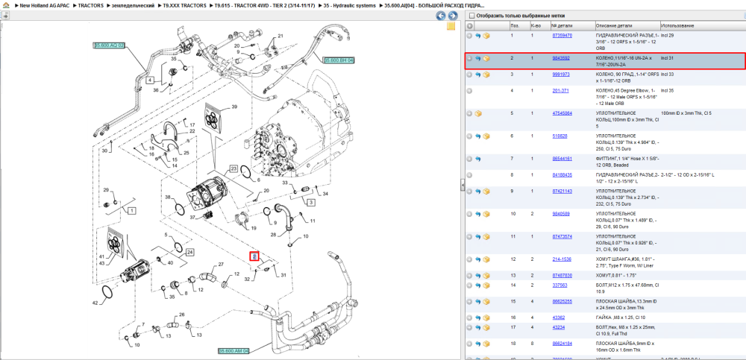
Task: Click the yellow sticky note icon
Action: tap(451, 25)
